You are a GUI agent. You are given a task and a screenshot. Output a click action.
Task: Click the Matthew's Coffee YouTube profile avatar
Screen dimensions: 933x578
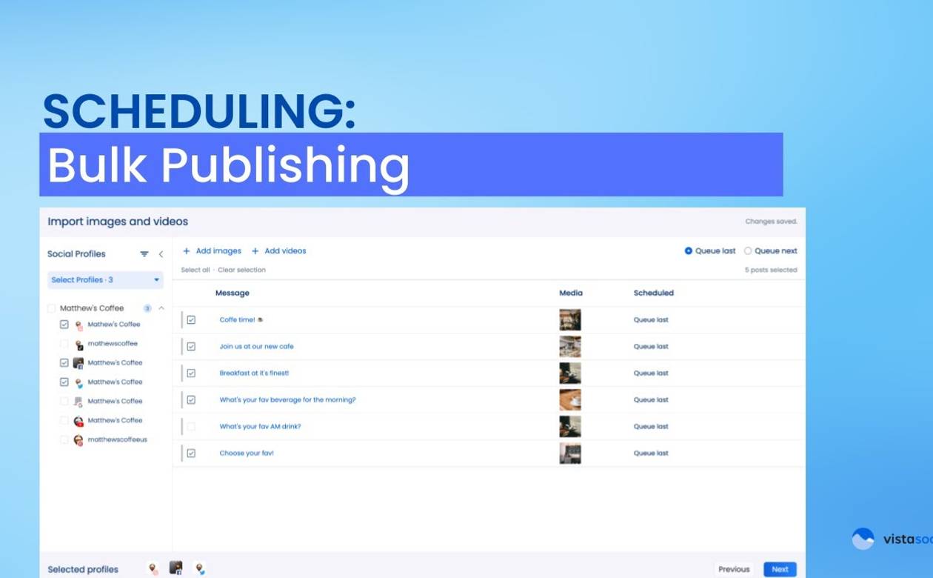78,421
